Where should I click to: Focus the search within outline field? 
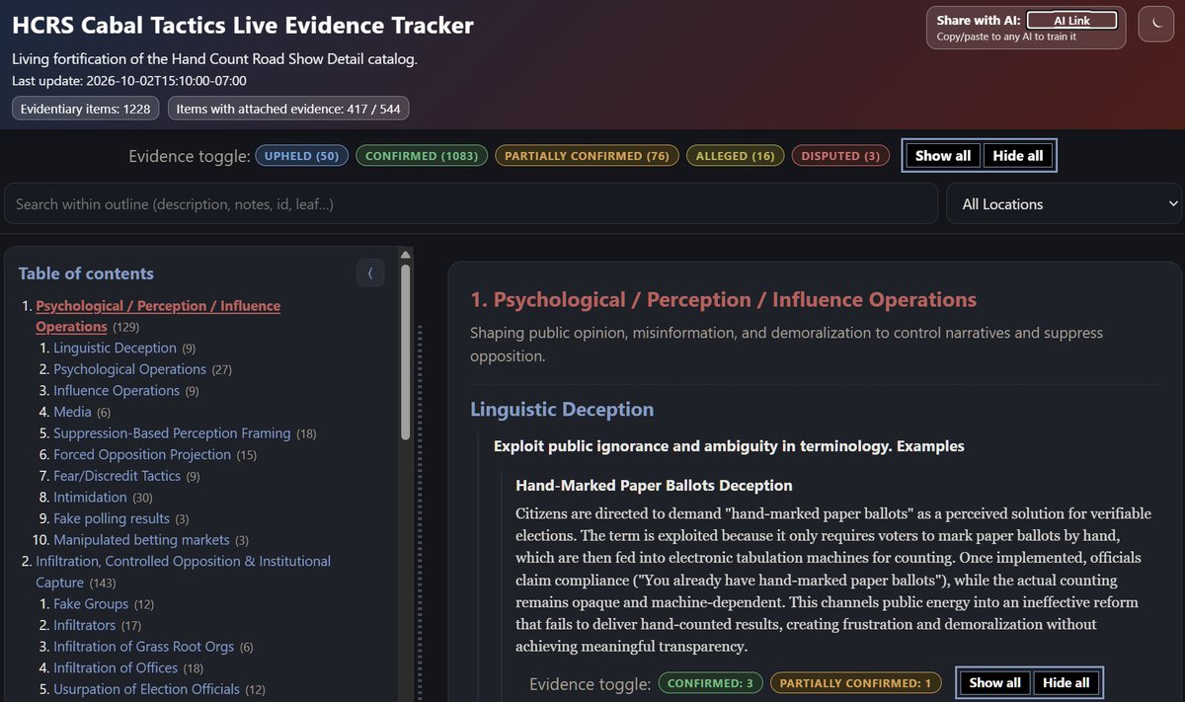(471, 203)
